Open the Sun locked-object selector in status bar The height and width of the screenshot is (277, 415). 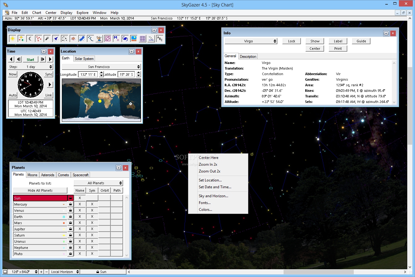click(103, 272)
